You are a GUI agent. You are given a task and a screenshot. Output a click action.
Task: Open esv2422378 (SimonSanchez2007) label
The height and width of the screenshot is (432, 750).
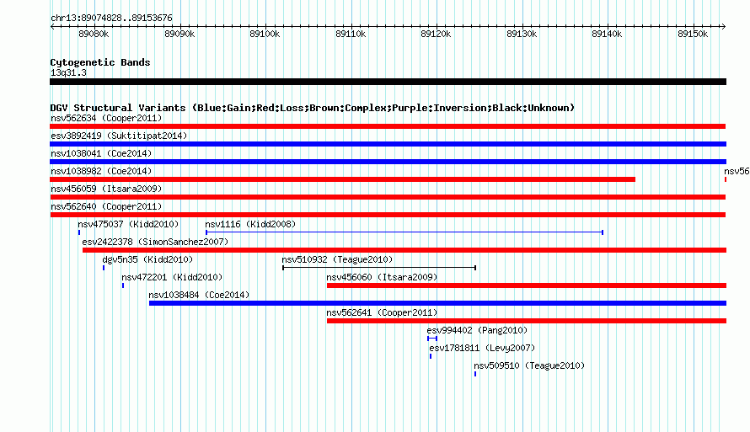pos(155,242)
